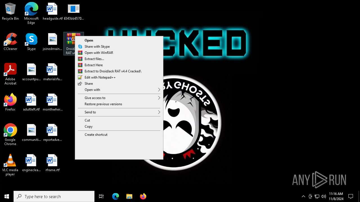Screen dimensions: 360x202
Task: Open Task View from the taskbar
Action: tap(101, 196)
